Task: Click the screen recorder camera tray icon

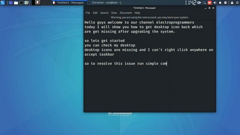Action: click(199, 3)
